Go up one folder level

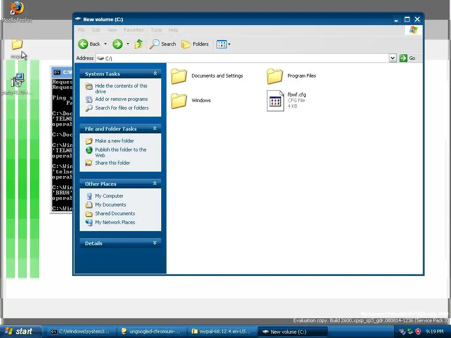[x=139, y=44]
